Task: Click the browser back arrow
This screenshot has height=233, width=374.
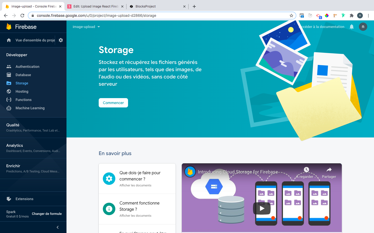Action: (x=6, y=16)
